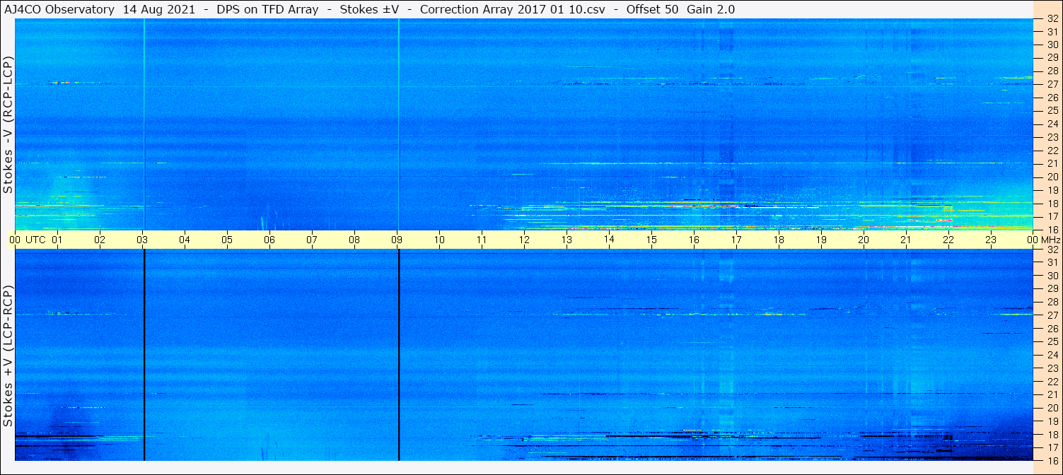This screenshot has height=475, width=1063.
Task: Click the 09 UTC time axis label
Action: 397,240
